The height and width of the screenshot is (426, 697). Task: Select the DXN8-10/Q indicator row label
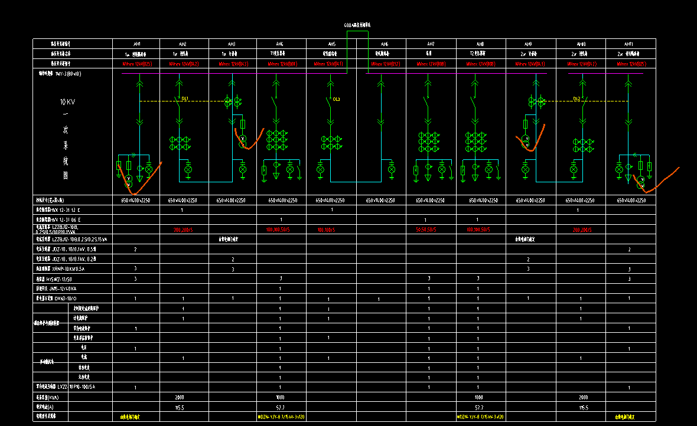[56, 299]
